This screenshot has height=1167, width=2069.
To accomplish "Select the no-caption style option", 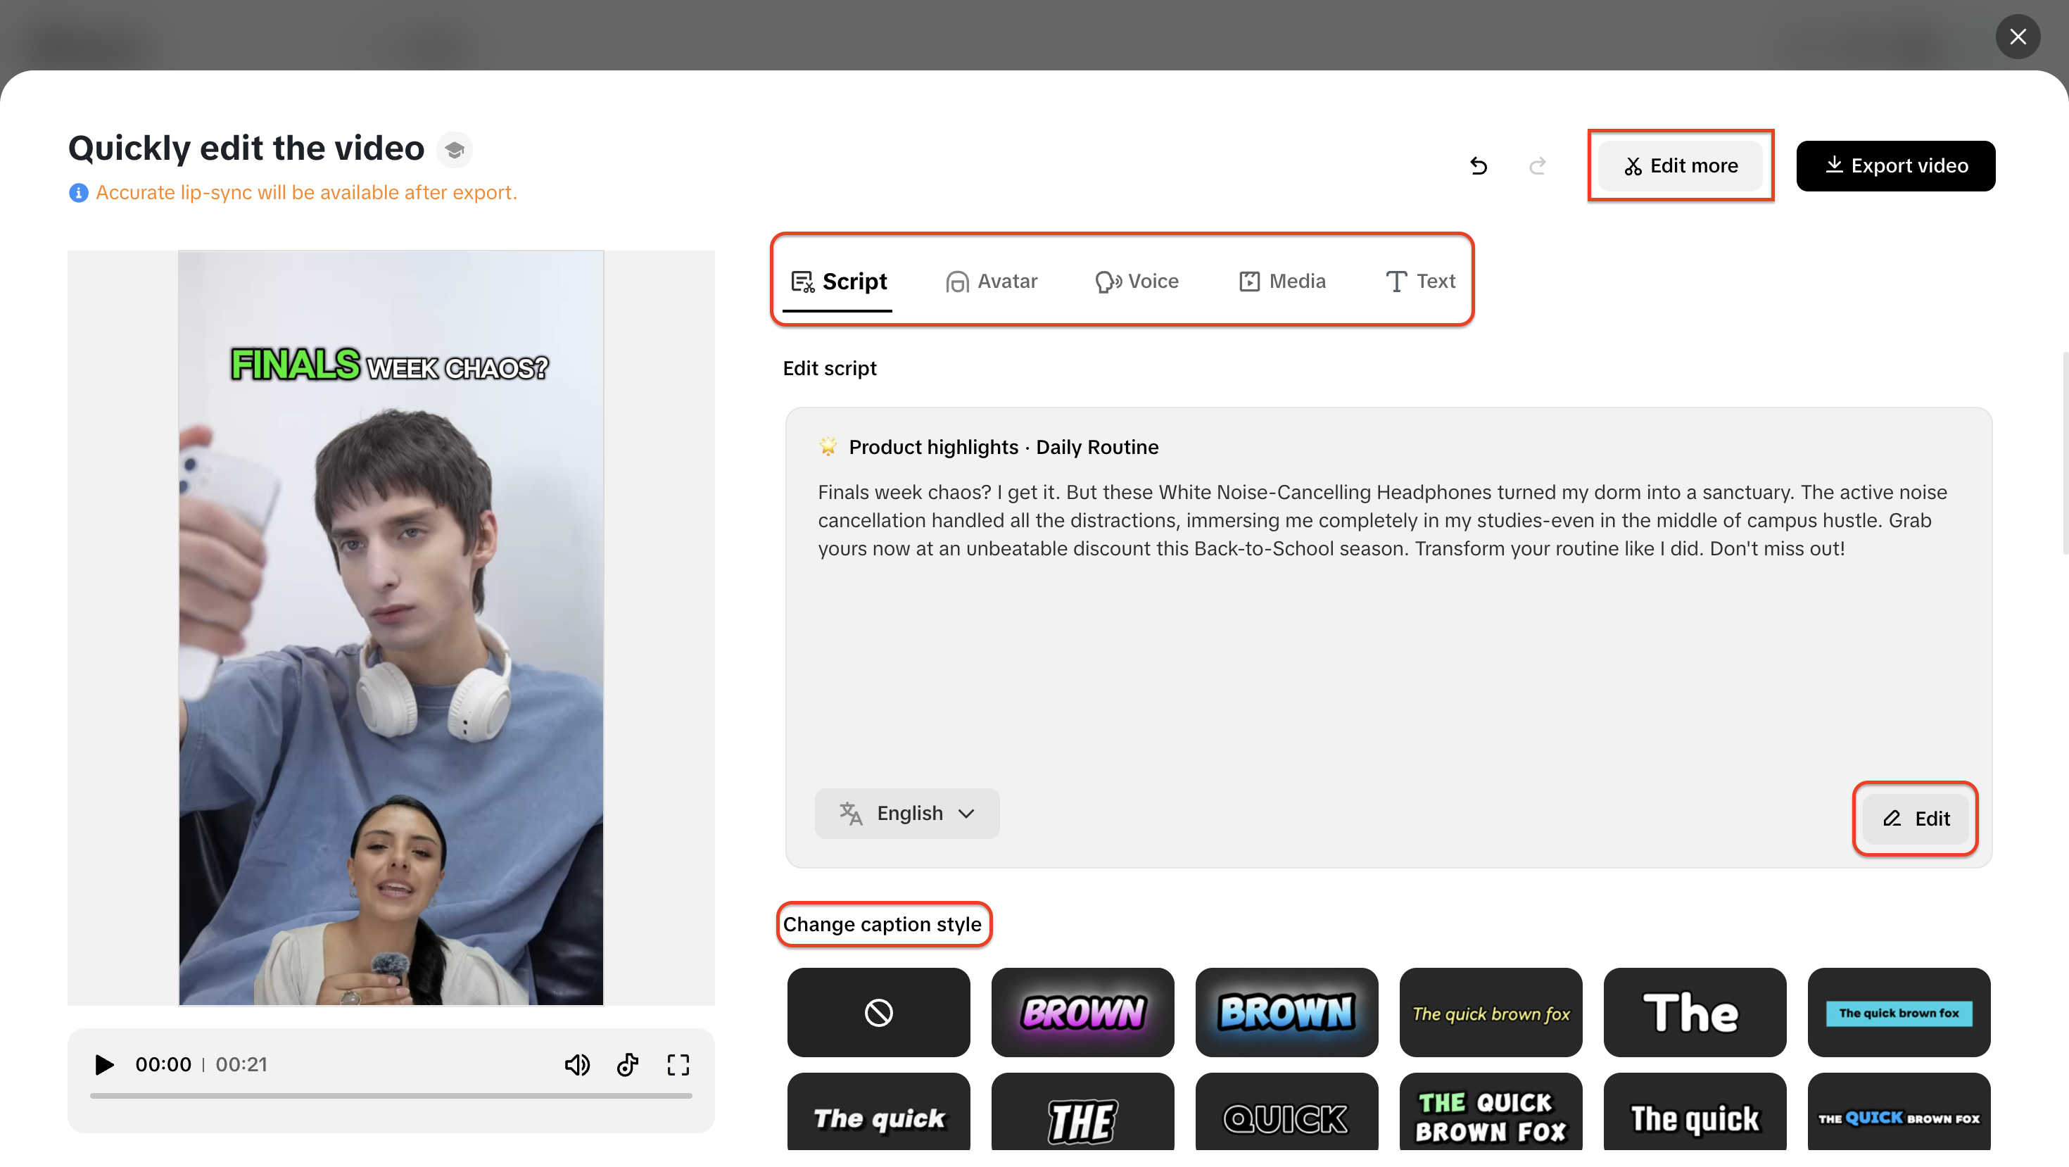I will pyautogui.click(x=878, y=1012).
